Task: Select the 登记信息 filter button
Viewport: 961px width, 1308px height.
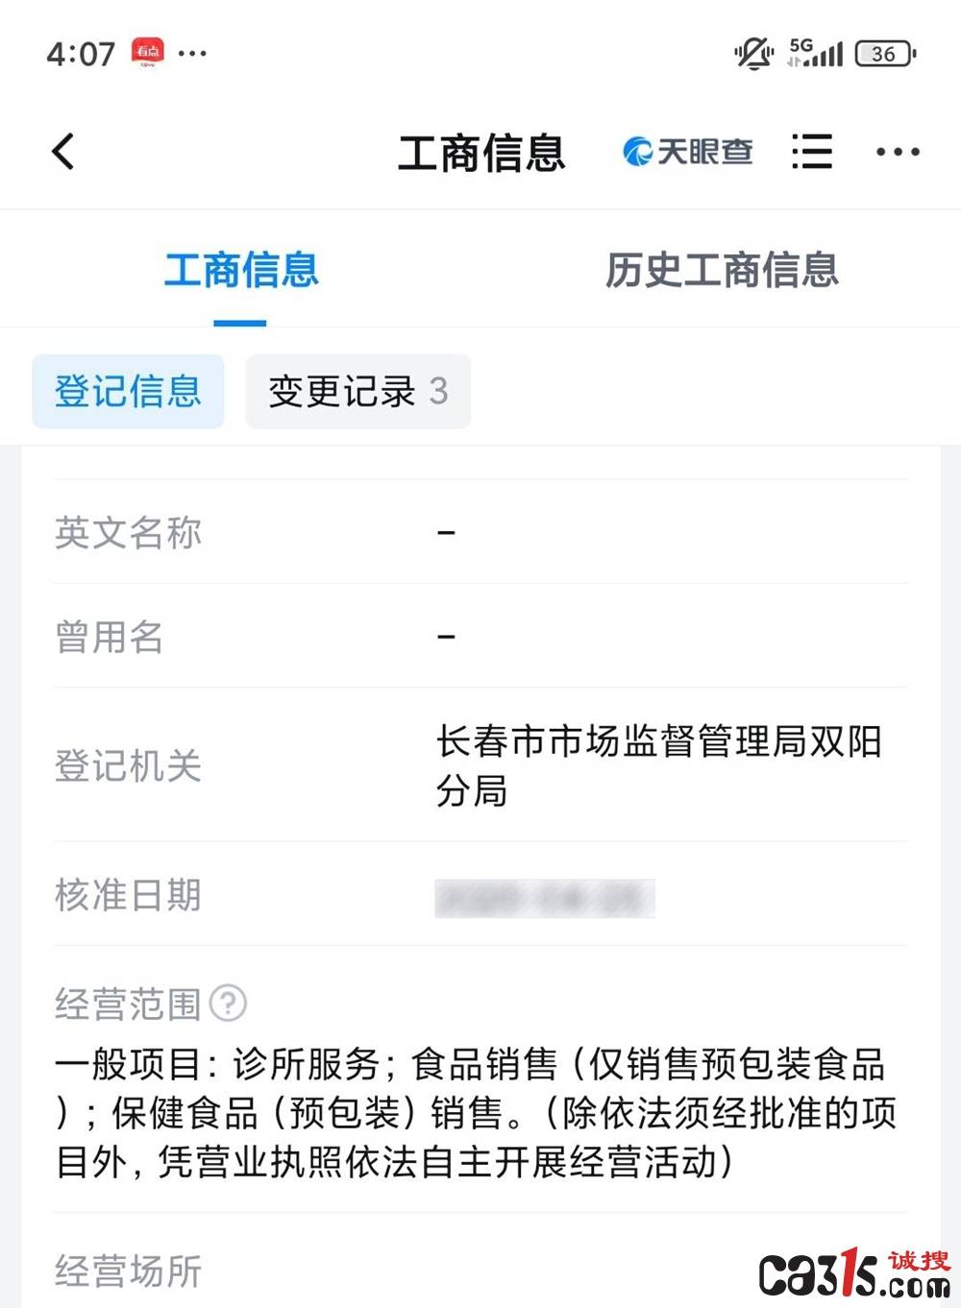Action: point(128,391)
